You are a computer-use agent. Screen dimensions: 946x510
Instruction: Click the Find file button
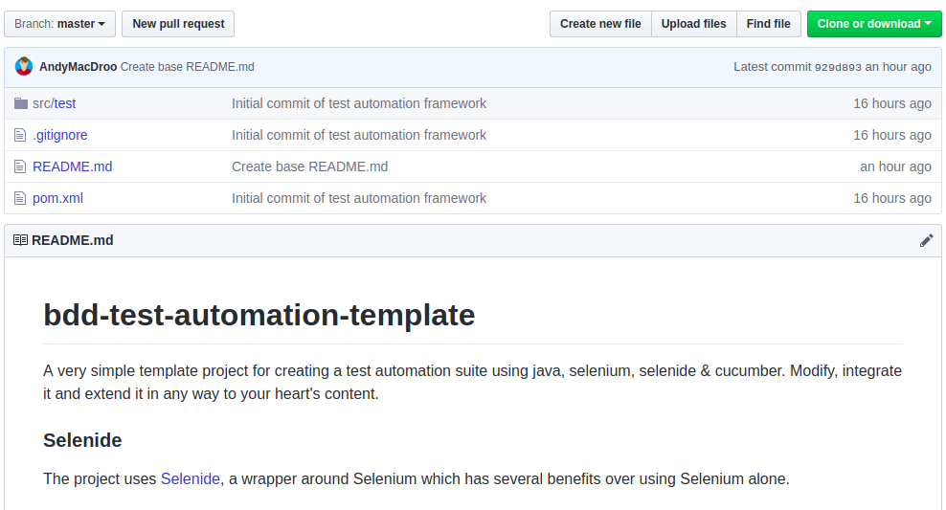coord(768,24)
